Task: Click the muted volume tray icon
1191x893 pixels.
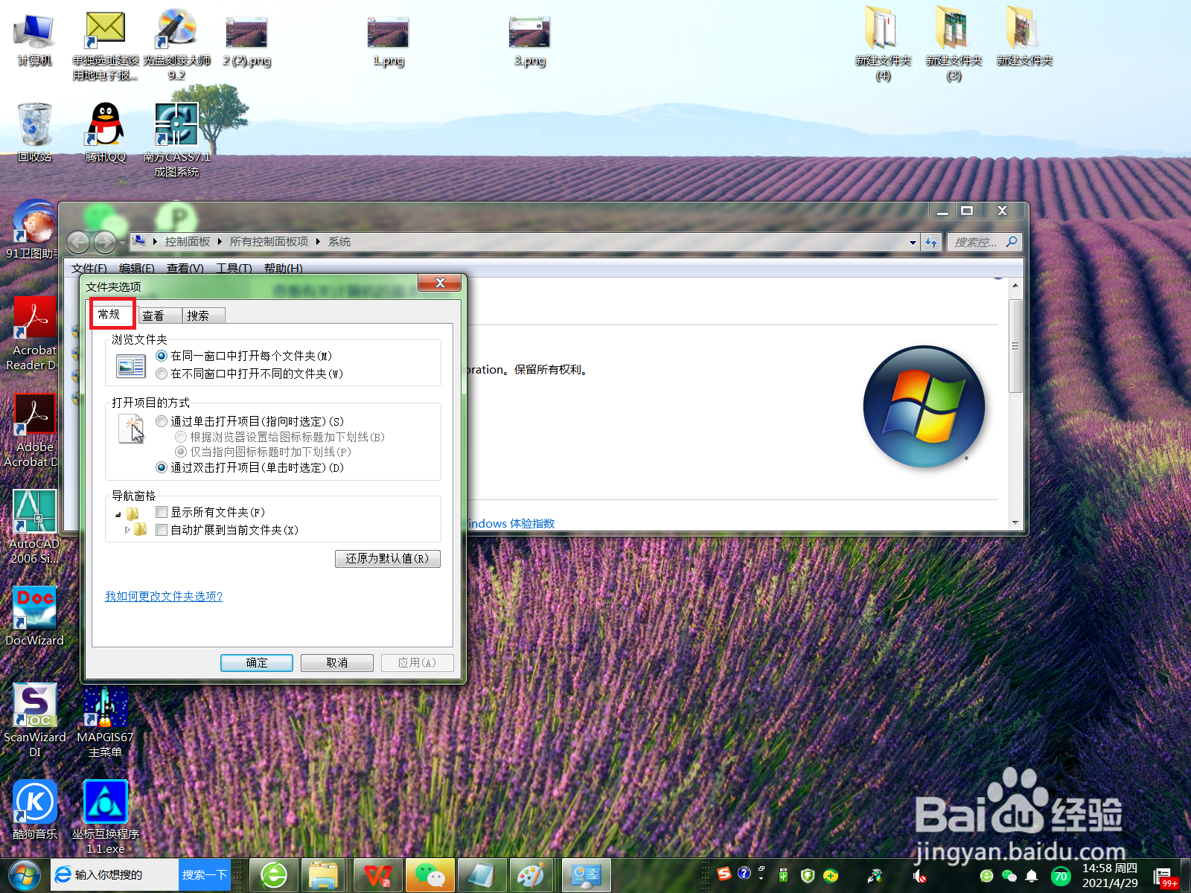Action: (x=919, y=876)
